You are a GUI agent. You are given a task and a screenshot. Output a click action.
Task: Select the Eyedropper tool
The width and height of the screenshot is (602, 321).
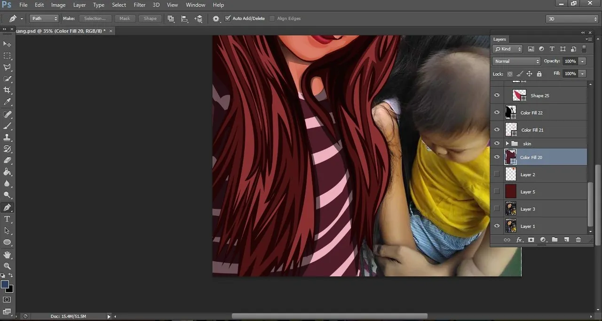[x=7, y=102]
